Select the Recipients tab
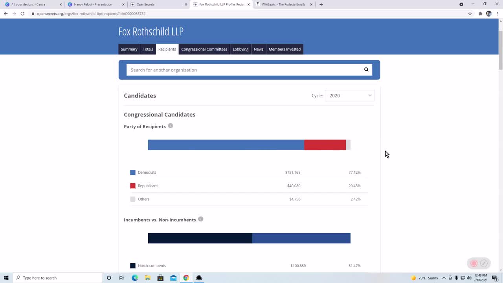 [x=167, y=49]
